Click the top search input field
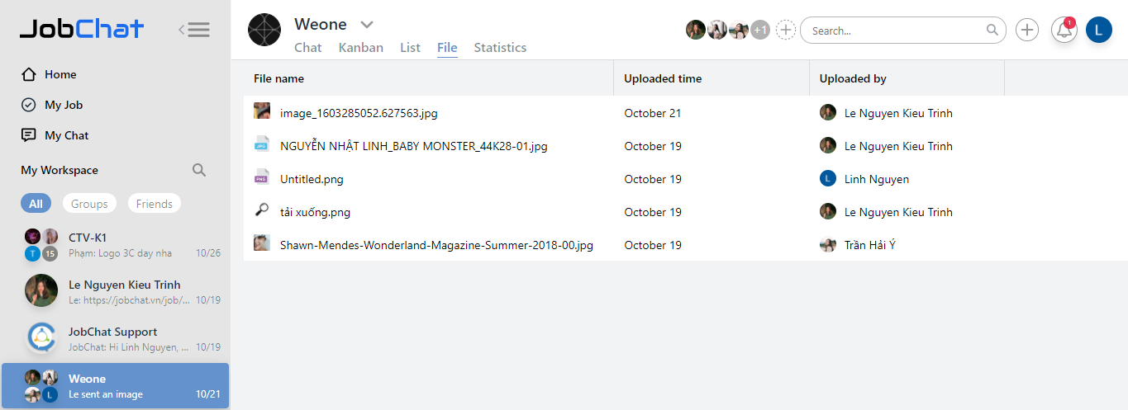This screenshot has height=410, width=1128. tap(897, 31)
